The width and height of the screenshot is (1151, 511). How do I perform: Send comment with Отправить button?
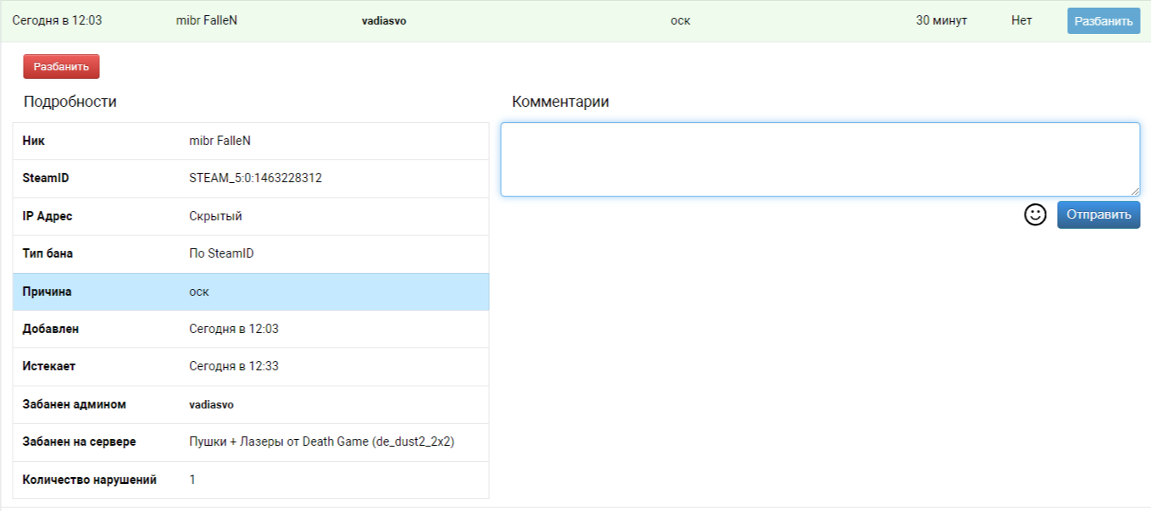pos(1098,214)
